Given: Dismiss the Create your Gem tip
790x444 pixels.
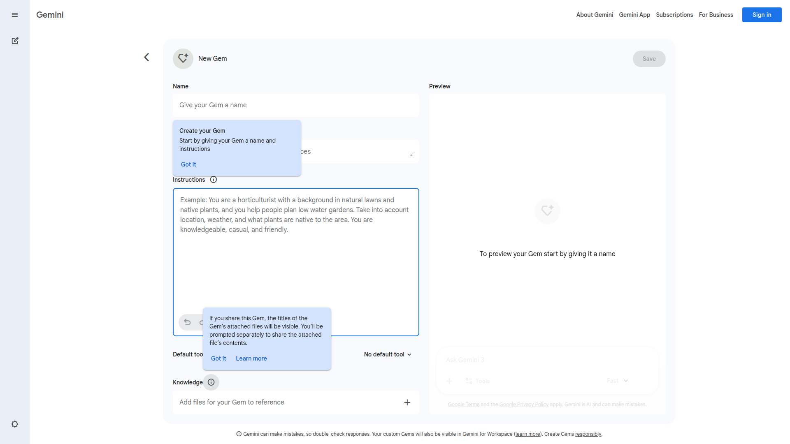Looking at the screenshot, I should coord(188,164).
